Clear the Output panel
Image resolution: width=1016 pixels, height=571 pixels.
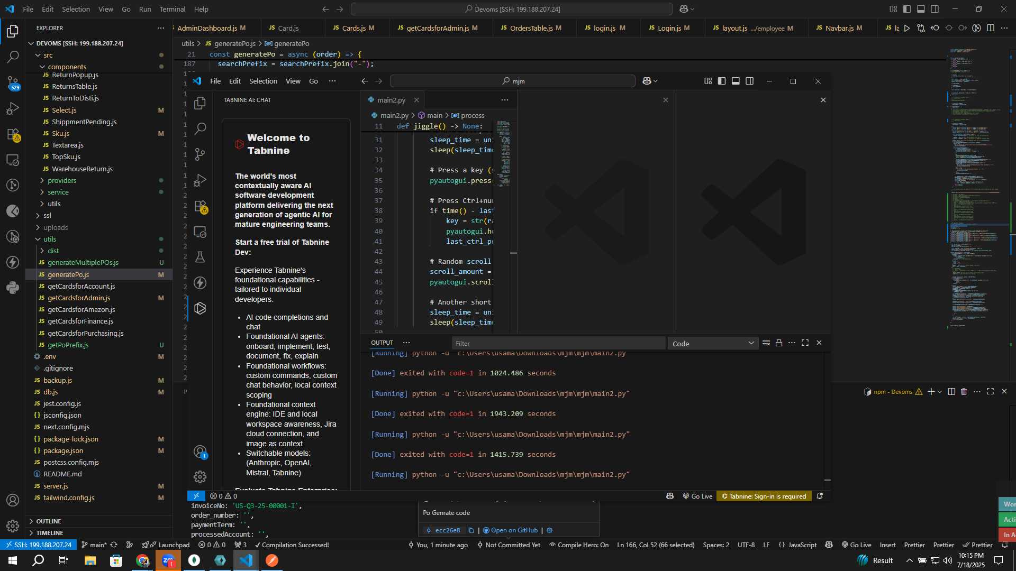766,343
